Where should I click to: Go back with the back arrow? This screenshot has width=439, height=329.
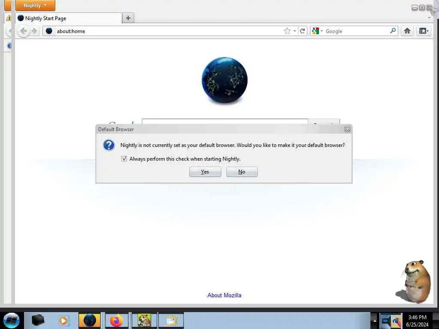(x=24, y=31)
